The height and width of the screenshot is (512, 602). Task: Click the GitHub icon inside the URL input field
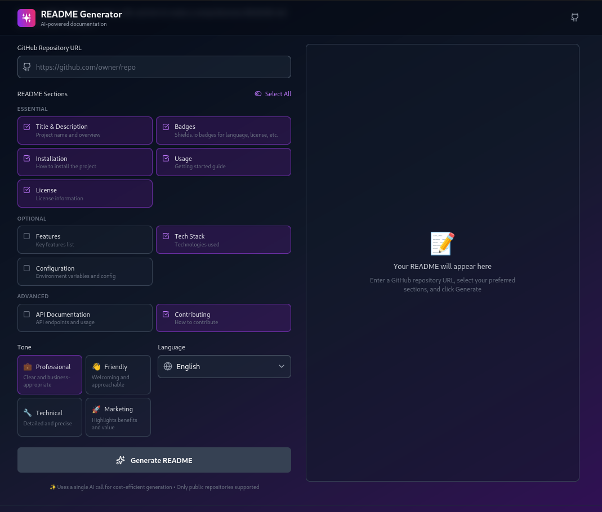pyautogui.click(x=26, y=67)
